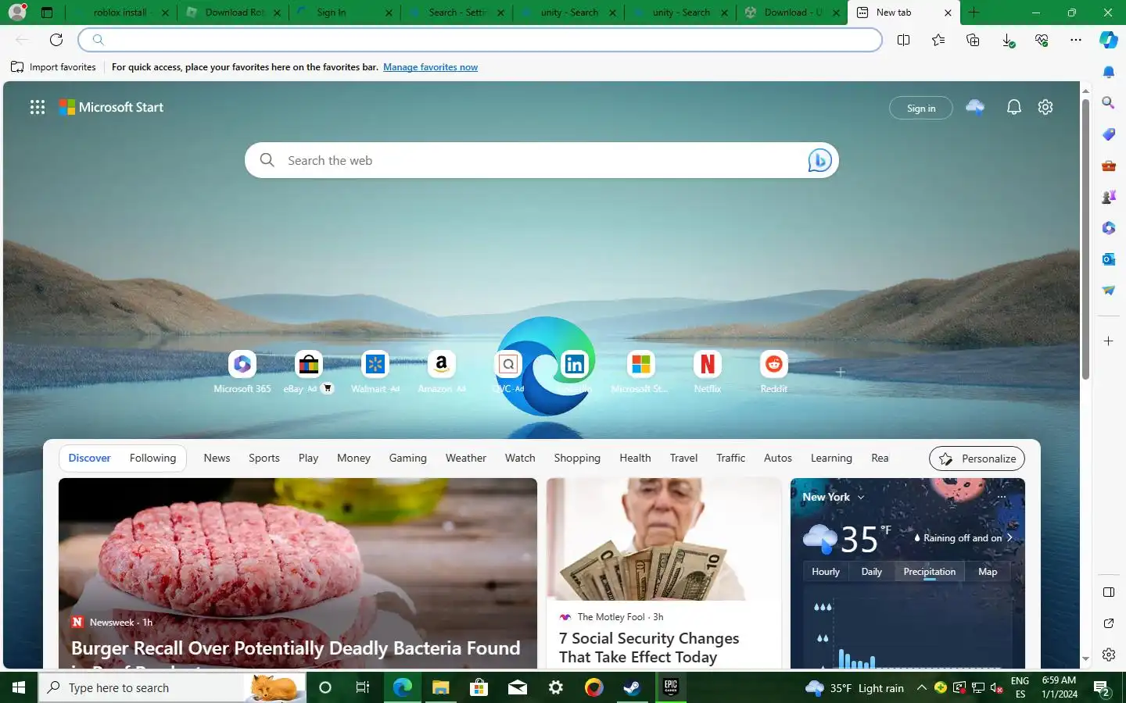Open the Favorites list icon
The width and height of the screenshot is (1126, 703).
(938, 40)
